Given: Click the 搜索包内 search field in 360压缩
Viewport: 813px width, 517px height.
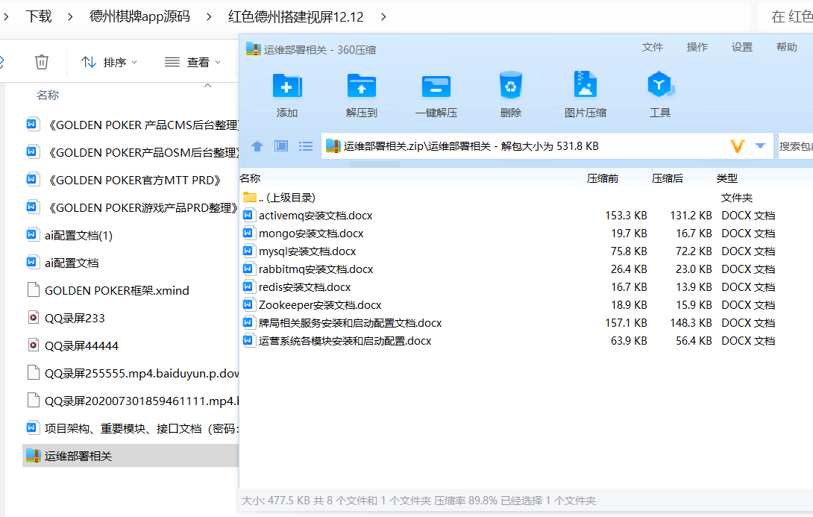Looking at the screenshot, I should pyautogui.click(x=795, y=146).
